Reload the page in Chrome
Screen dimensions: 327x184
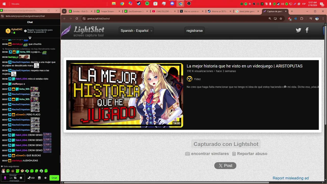(x=77, y=18)
